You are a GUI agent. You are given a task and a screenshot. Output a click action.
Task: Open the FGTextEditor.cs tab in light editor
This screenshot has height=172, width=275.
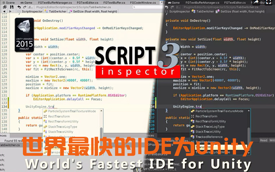pyautogui.click(x=88, y=3)
